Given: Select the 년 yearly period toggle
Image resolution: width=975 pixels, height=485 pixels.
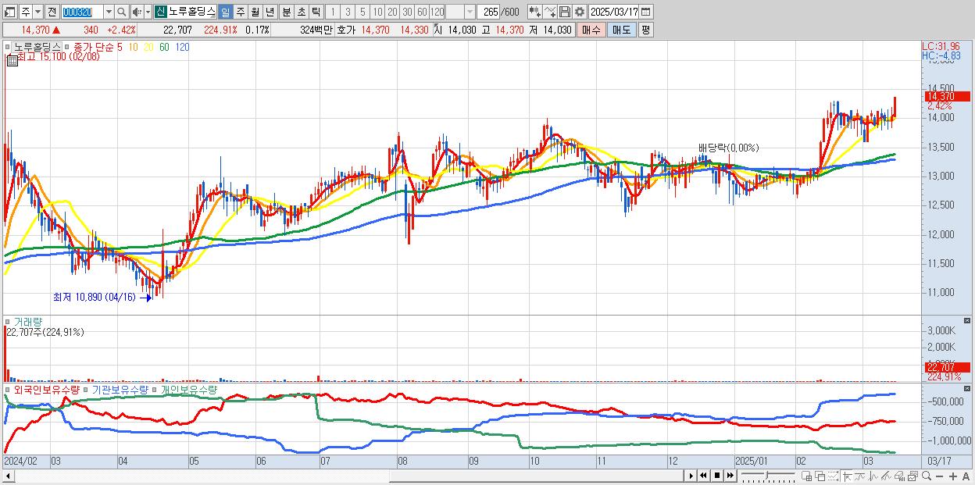Looking at the screenshot, I should (x=270, y=12).
